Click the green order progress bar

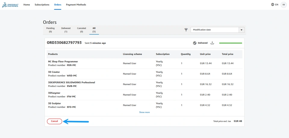[231, 43]
